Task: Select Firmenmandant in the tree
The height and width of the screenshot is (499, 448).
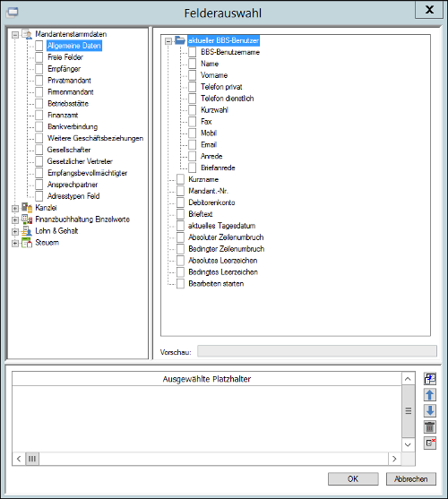Action: coord(70,92)
